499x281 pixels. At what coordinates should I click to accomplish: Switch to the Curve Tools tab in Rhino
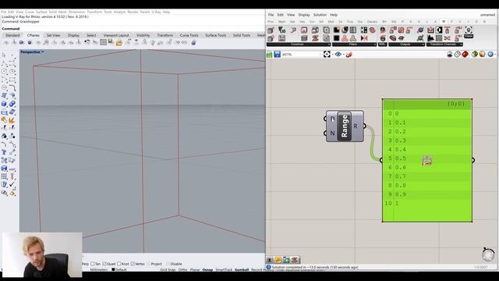pos(189,35)
